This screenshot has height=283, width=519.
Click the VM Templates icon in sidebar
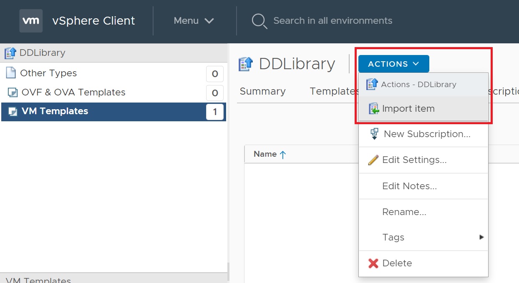(x=13, y=112)
